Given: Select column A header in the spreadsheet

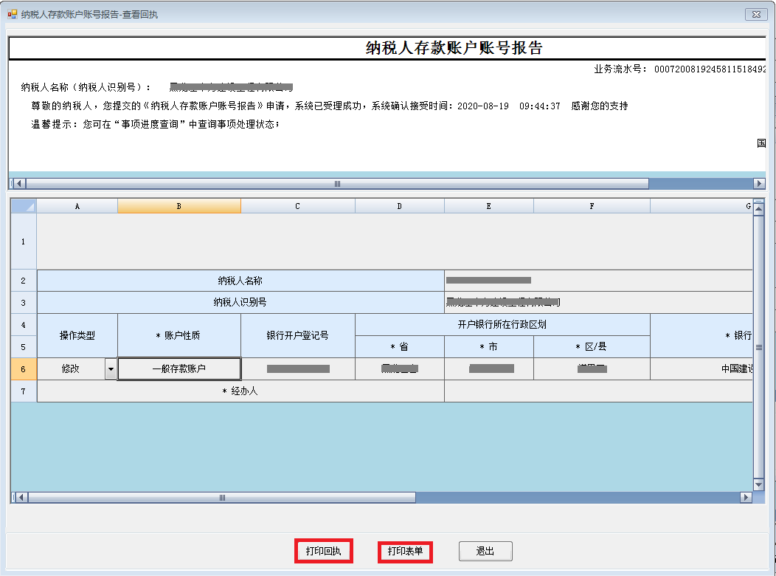Looking at the screenshot, I should point(77,206).
